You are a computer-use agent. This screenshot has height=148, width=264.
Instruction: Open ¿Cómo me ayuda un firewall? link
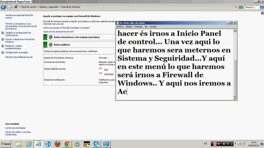click(x=66, y=28)
